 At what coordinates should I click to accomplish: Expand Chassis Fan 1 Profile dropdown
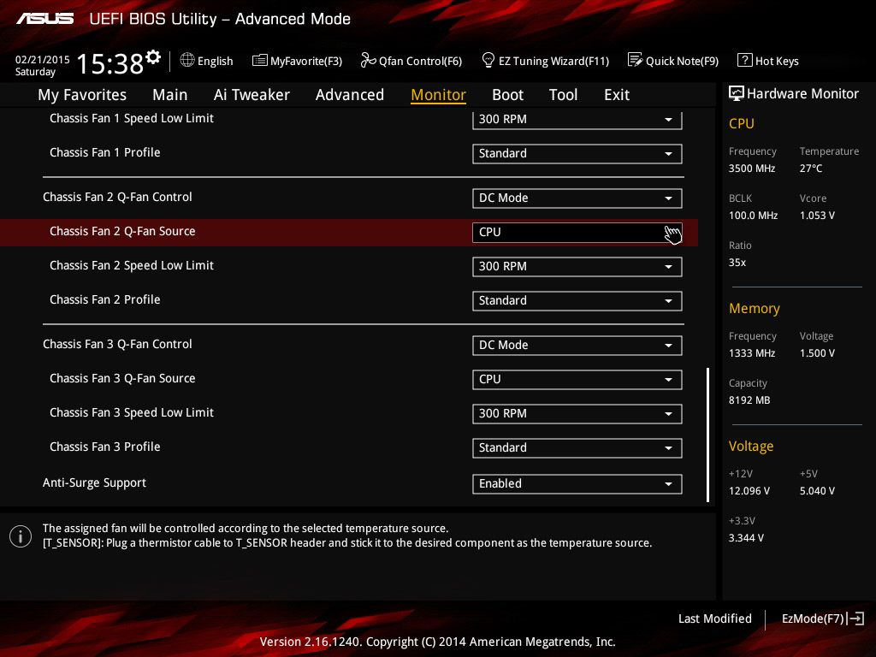pos(577,154)
